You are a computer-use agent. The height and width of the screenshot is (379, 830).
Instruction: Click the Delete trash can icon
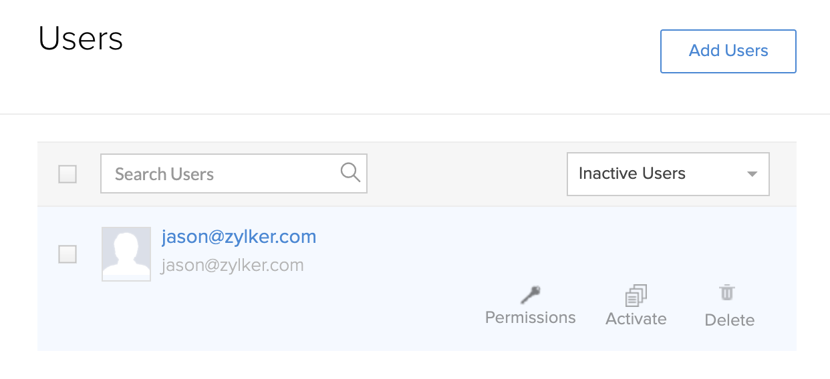(727, 293)
